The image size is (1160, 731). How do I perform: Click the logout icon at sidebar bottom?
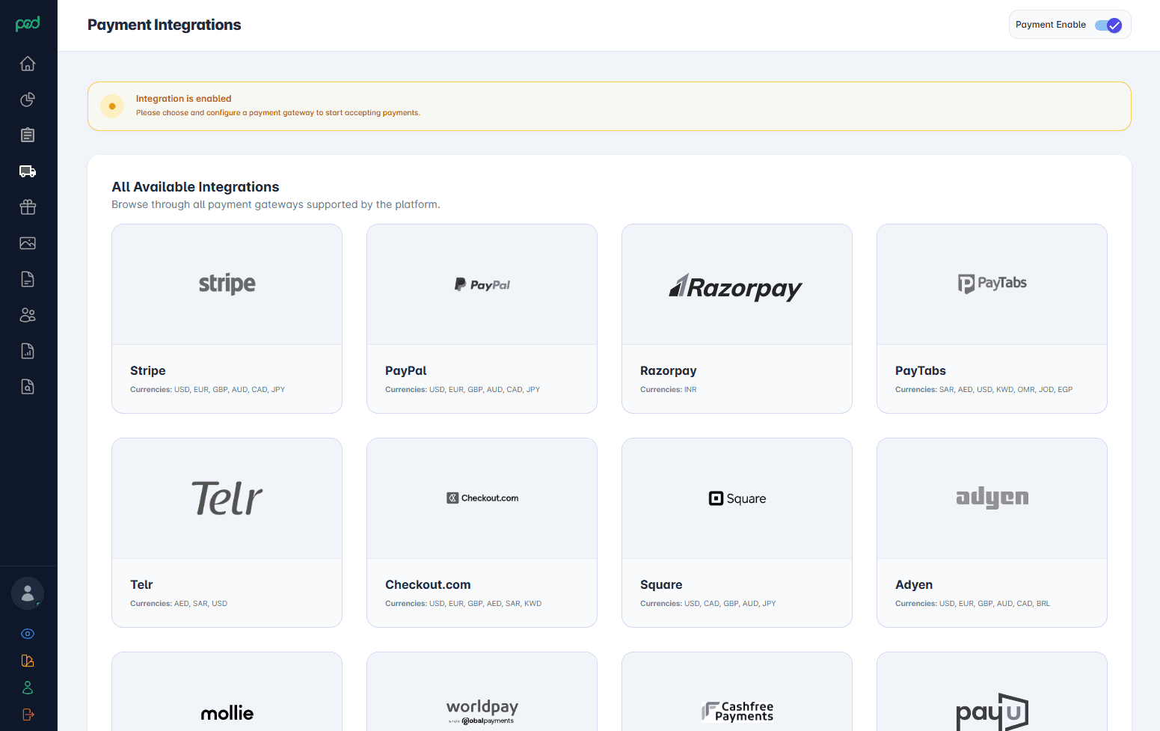click(x=28, y=715)
